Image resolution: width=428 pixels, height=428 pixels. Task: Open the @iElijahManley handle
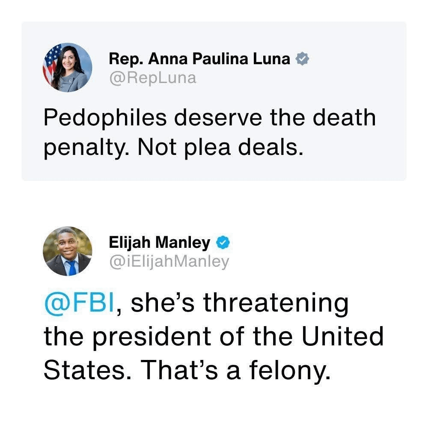tap(169, 261)
